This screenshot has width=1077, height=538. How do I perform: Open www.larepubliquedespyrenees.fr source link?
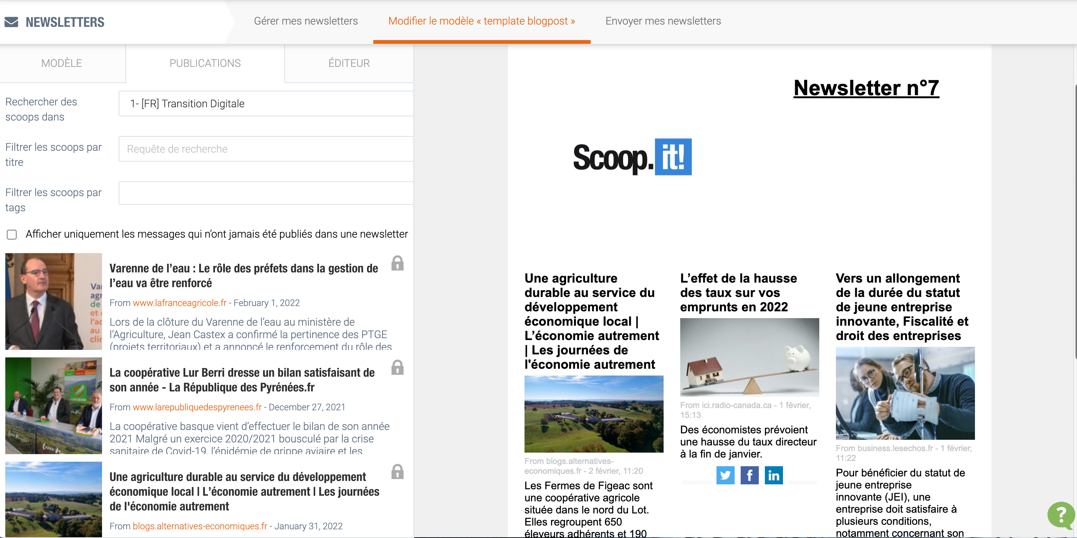click(197, 407)
